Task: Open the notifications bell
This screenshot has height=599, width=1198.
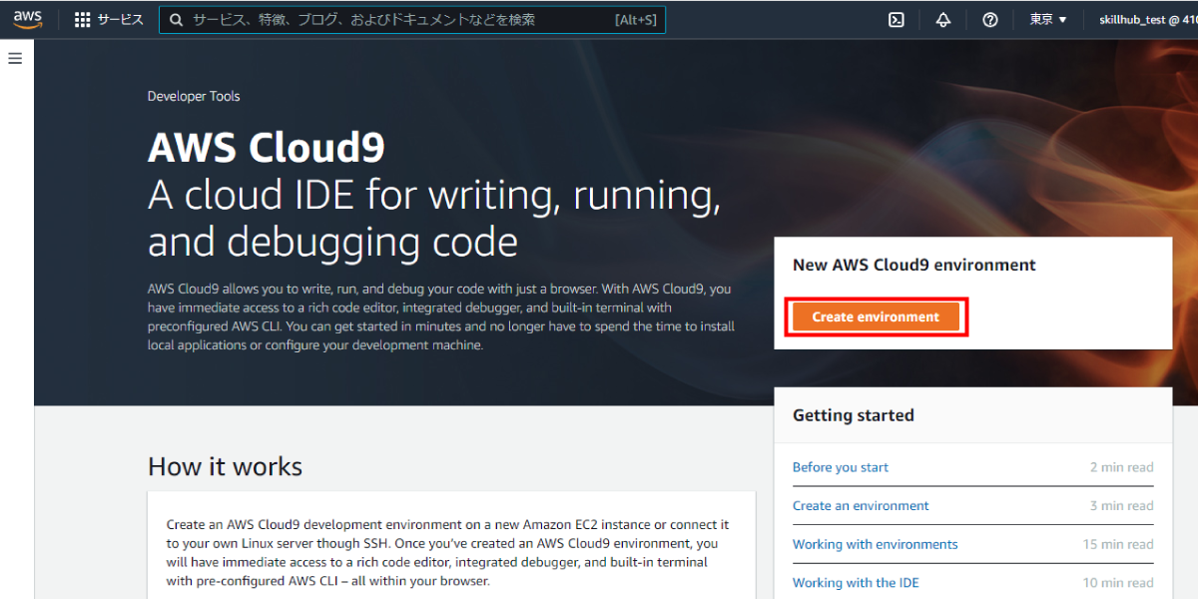Action: click(x=943, y=20)
